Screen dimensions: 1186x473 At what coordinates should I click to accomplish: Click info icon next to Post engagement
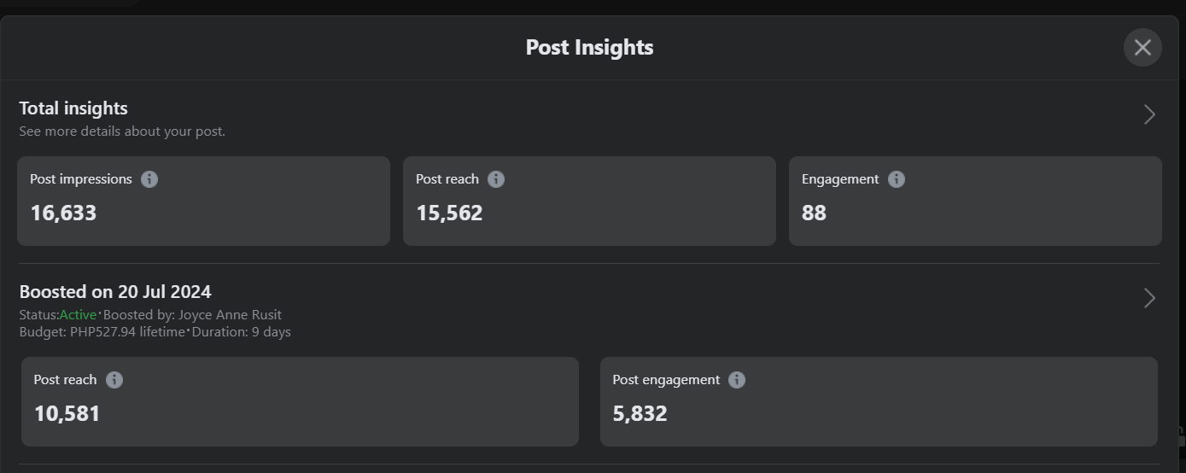tap(737, 380)
